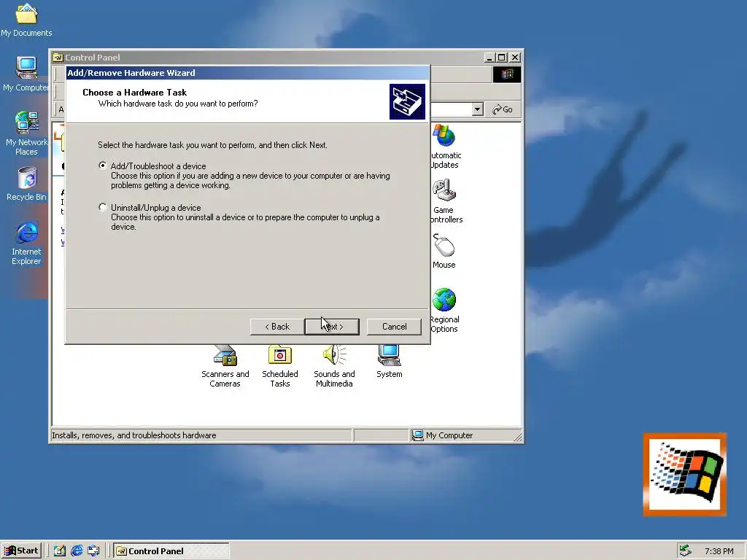This screenshot has height=560, width=747.
Task: Select My Documents desktop icon
Action: pos(26,20)
